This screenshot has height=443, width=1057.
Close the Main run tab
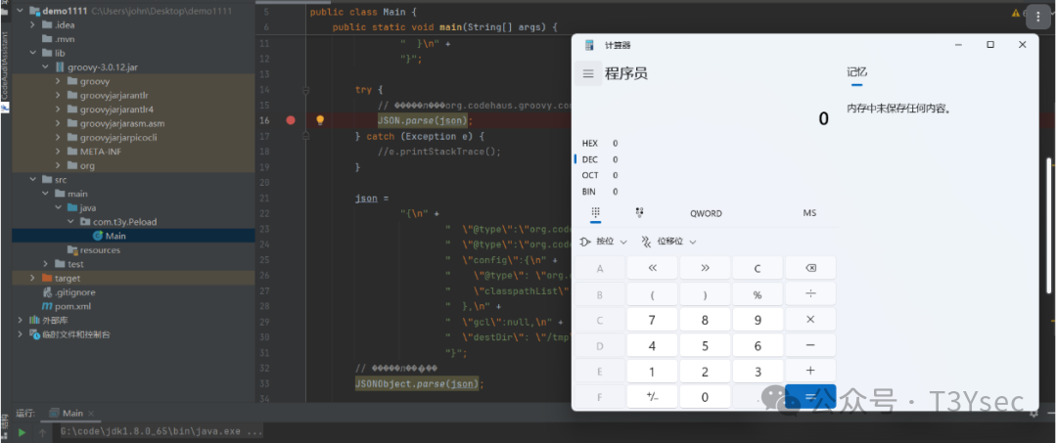pos(91,414)
